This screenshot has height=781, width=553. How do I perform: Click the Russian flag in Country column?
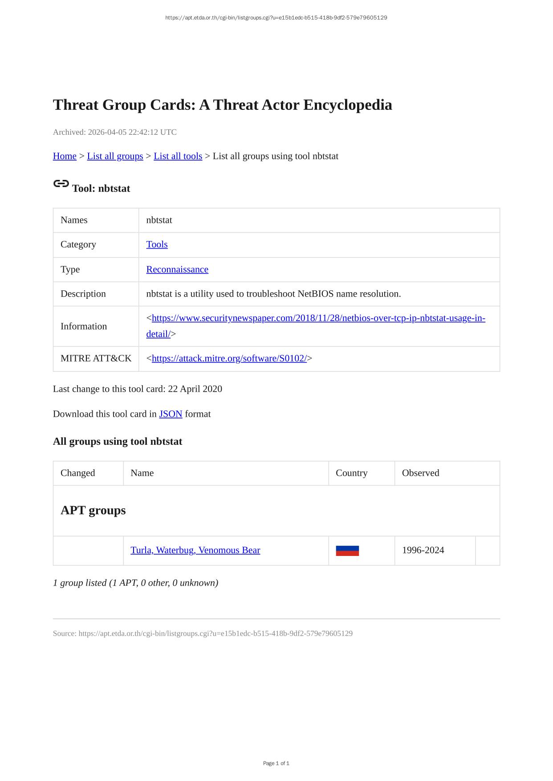(347, 551)
